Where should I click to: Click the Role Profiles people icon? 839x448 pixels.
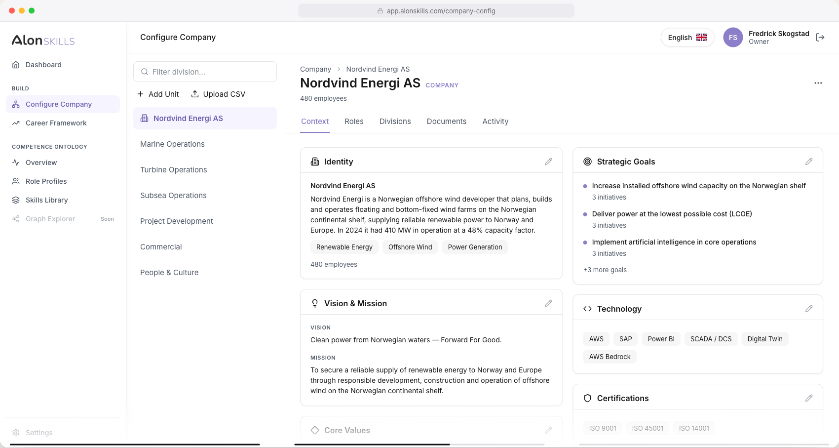click(16, 181)
